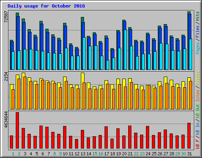Select day 28 on the date axis
This screenshot has height=158, width=202.
pos(172,154)
